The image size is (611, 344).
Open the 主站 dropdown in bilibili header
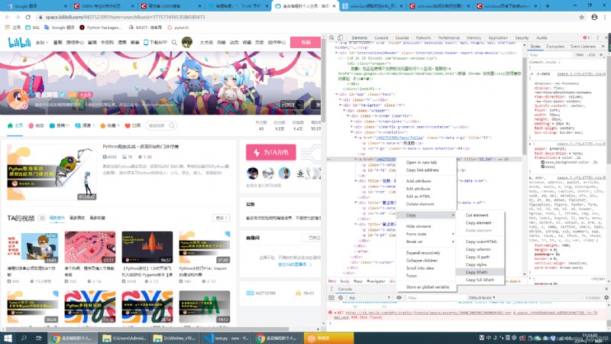42,42
